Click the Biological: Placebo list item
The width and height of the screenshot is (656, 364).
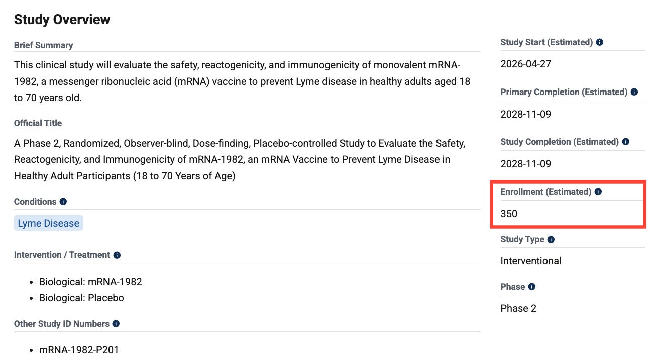[81, 298]
